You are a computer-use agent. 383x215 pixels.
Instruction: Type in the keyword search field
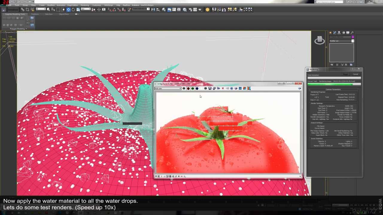329,2
